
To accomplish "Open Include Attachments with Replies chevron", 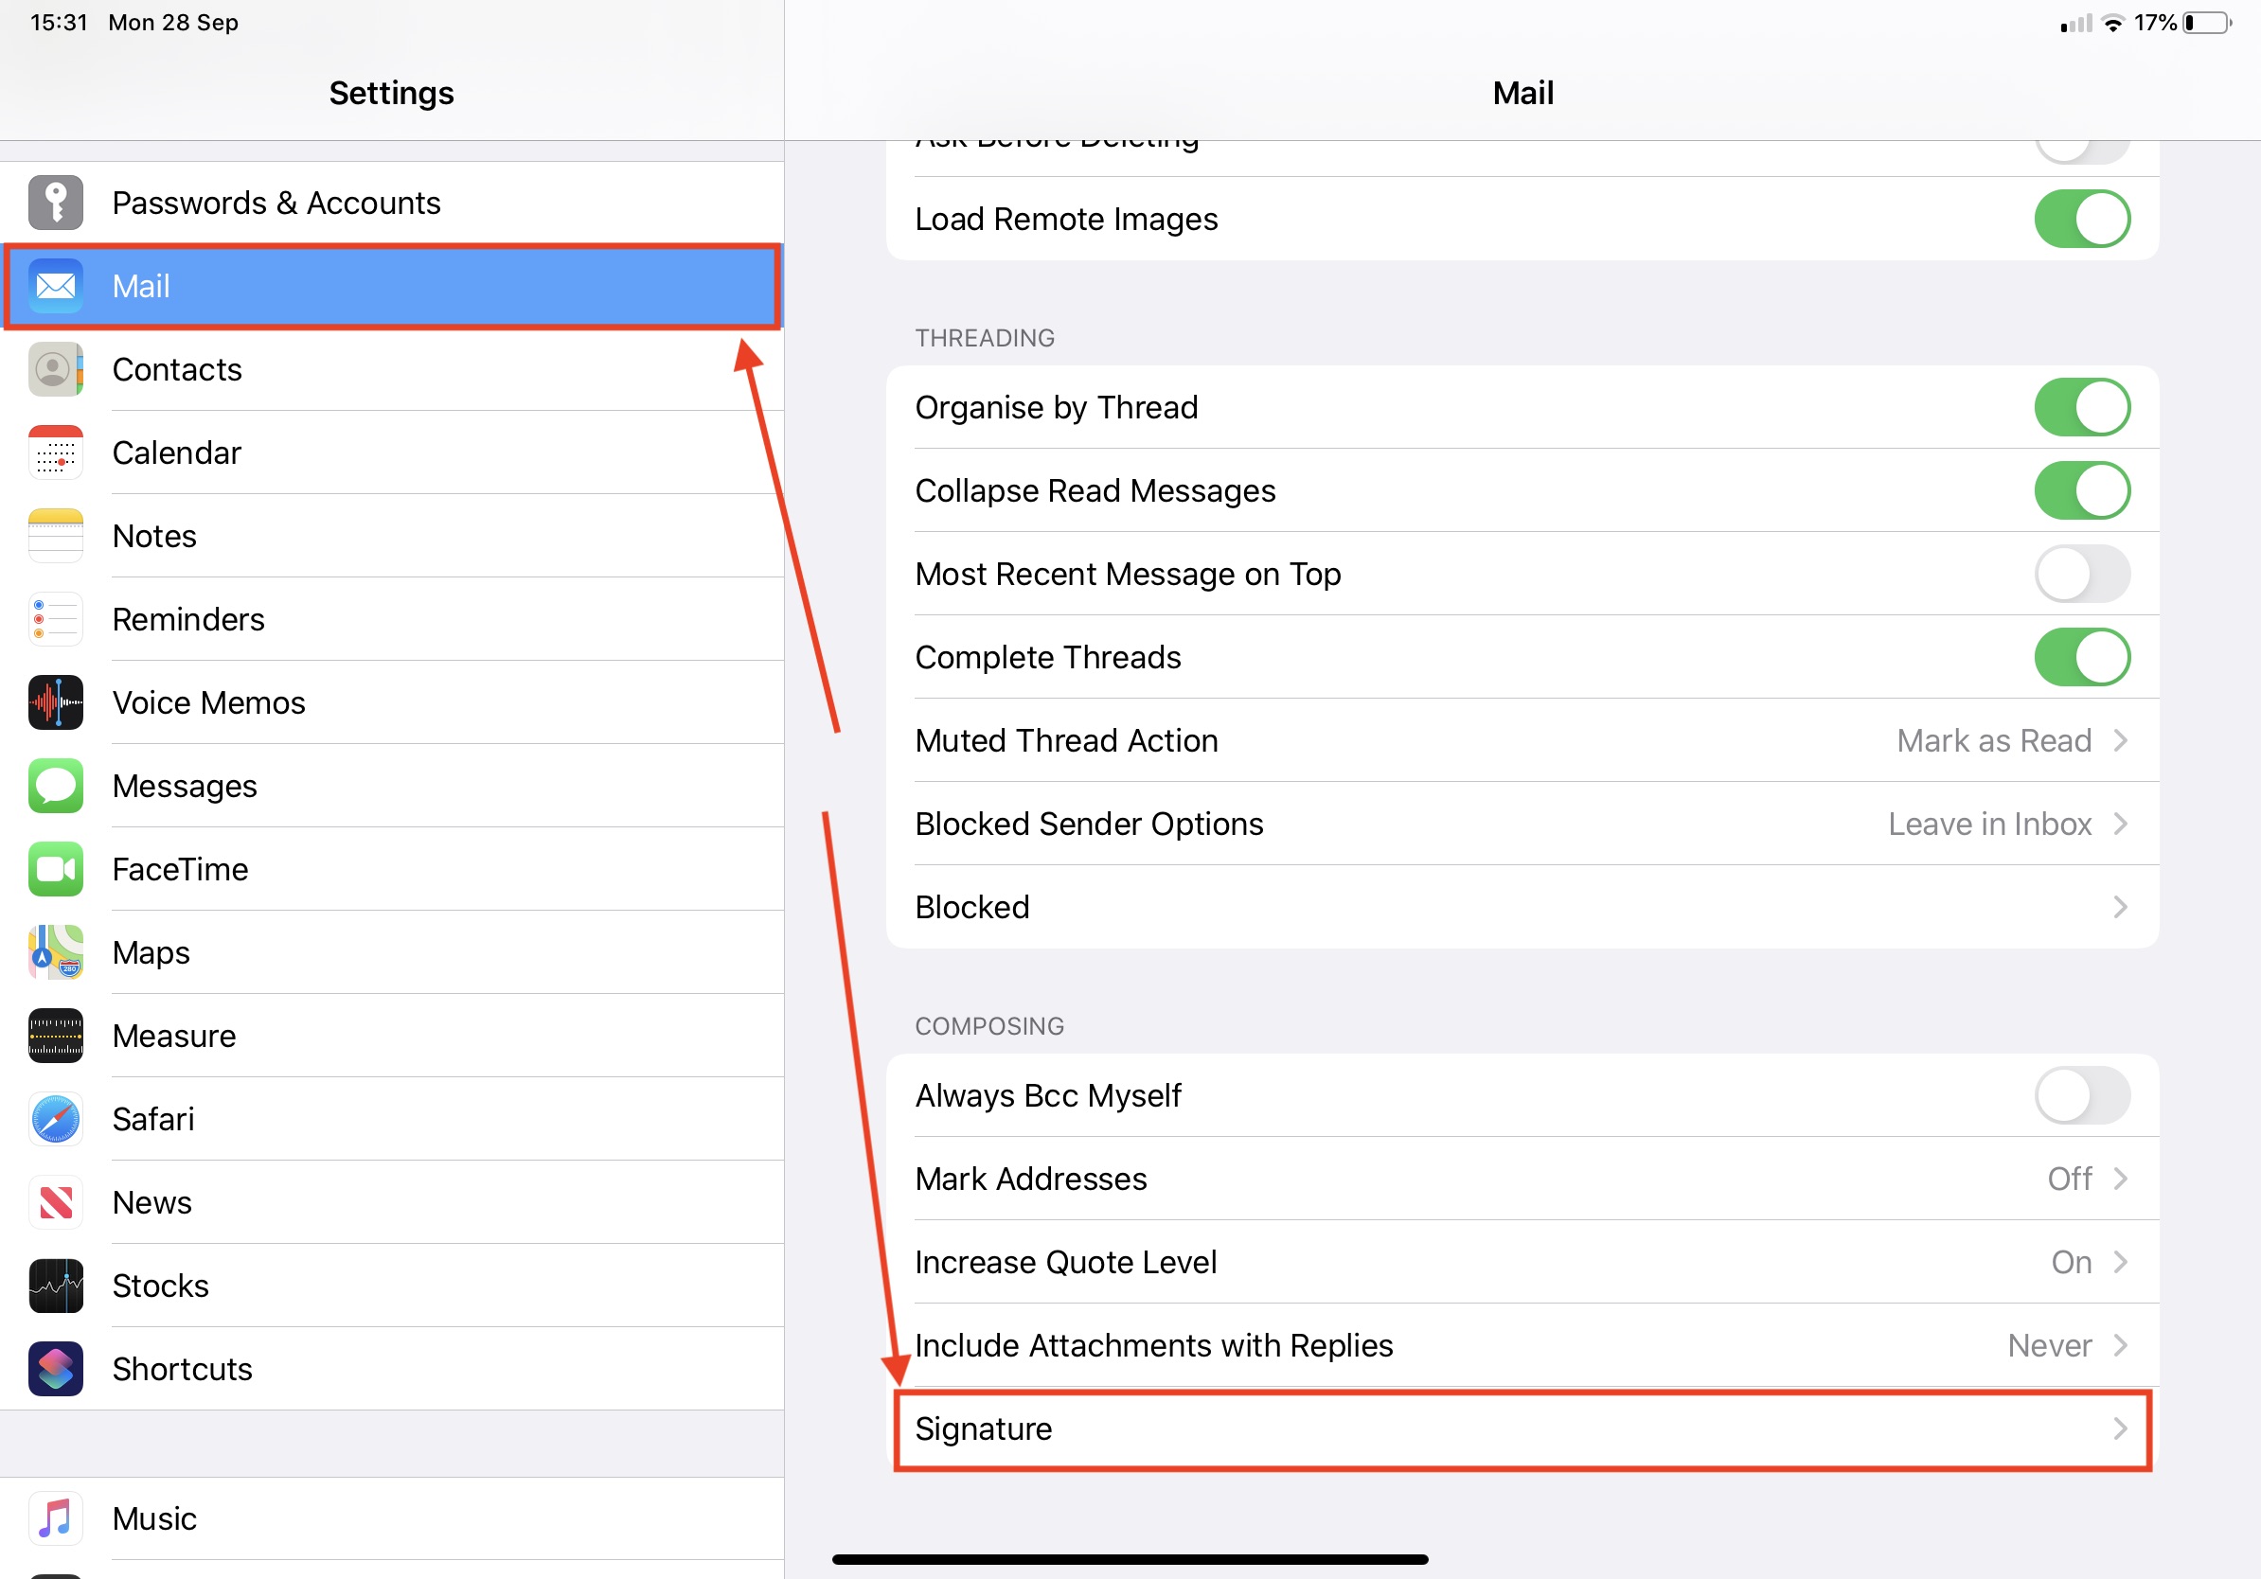I will (x=2120, y=1346).
